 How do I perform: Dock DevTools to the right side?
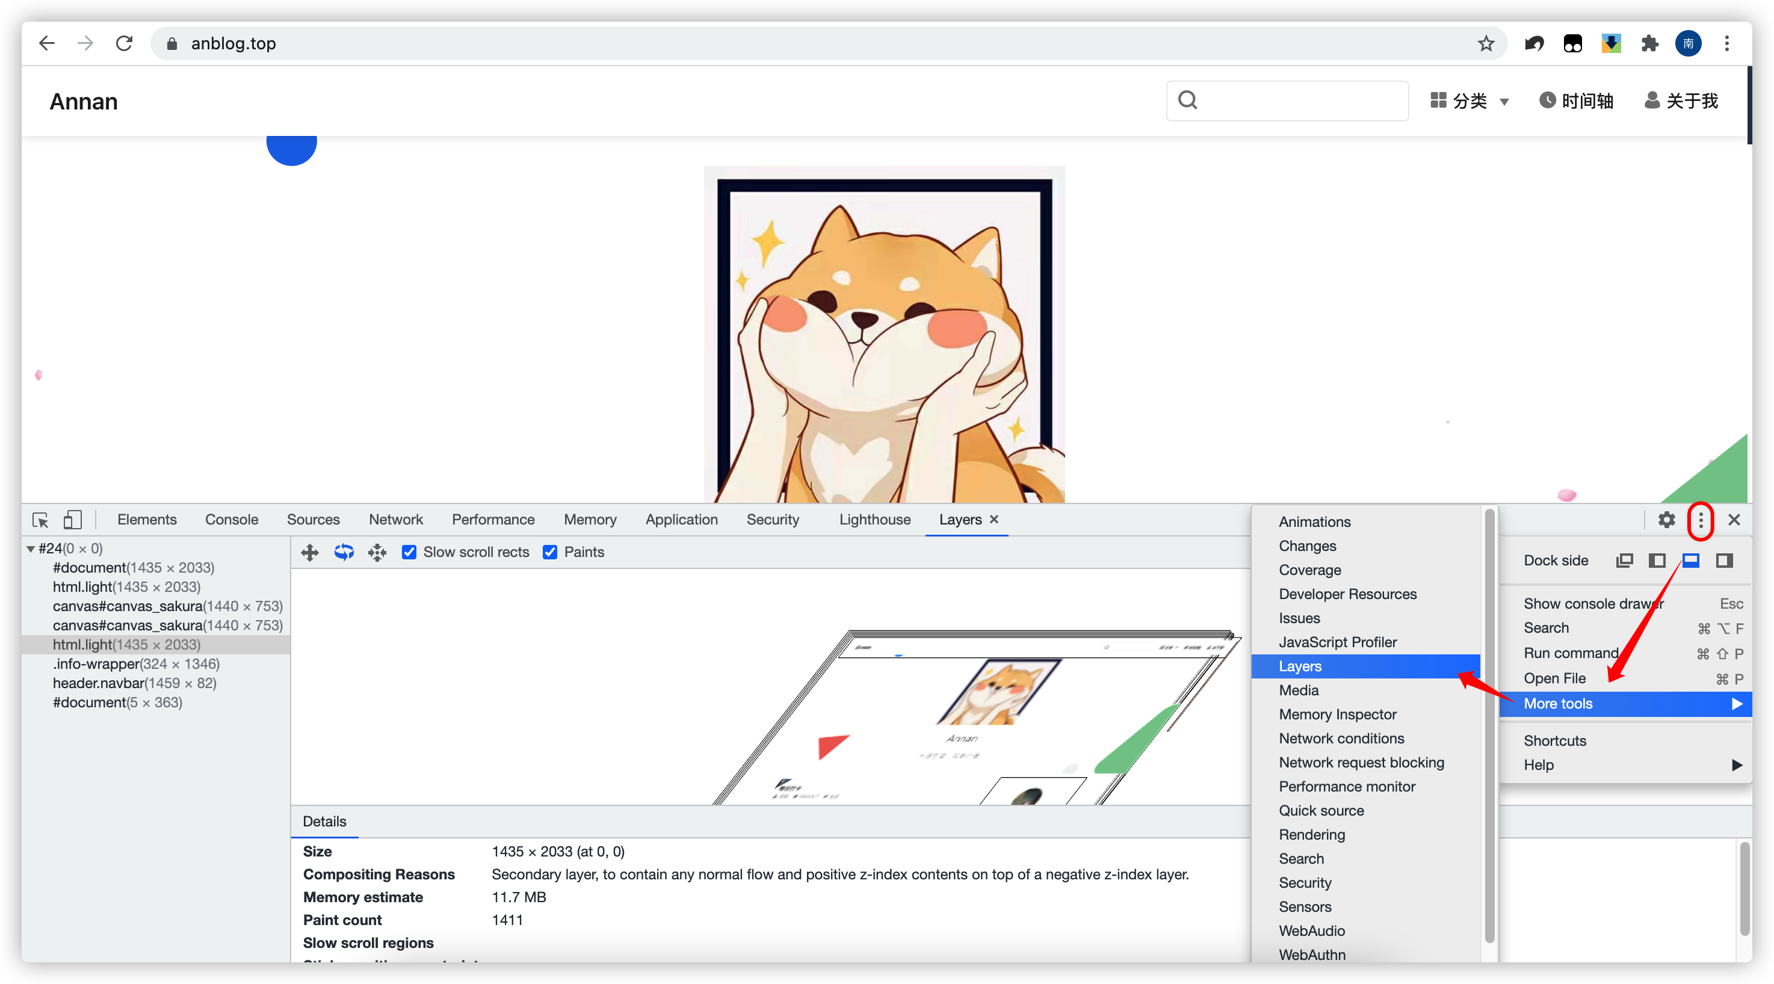(1723, 560)
